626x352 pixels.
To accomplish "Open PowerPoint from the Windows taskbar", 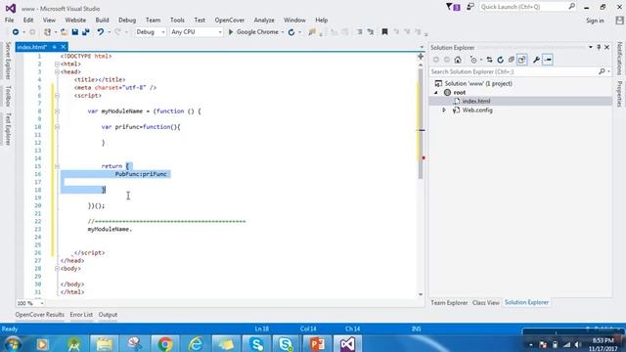I will pyautogui.click(x=317, y=344).
